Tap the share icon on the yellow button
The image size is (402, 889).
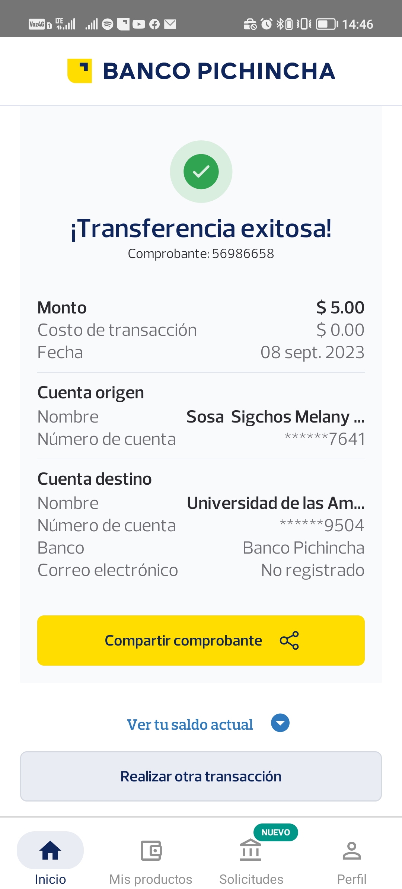(289, 640)
